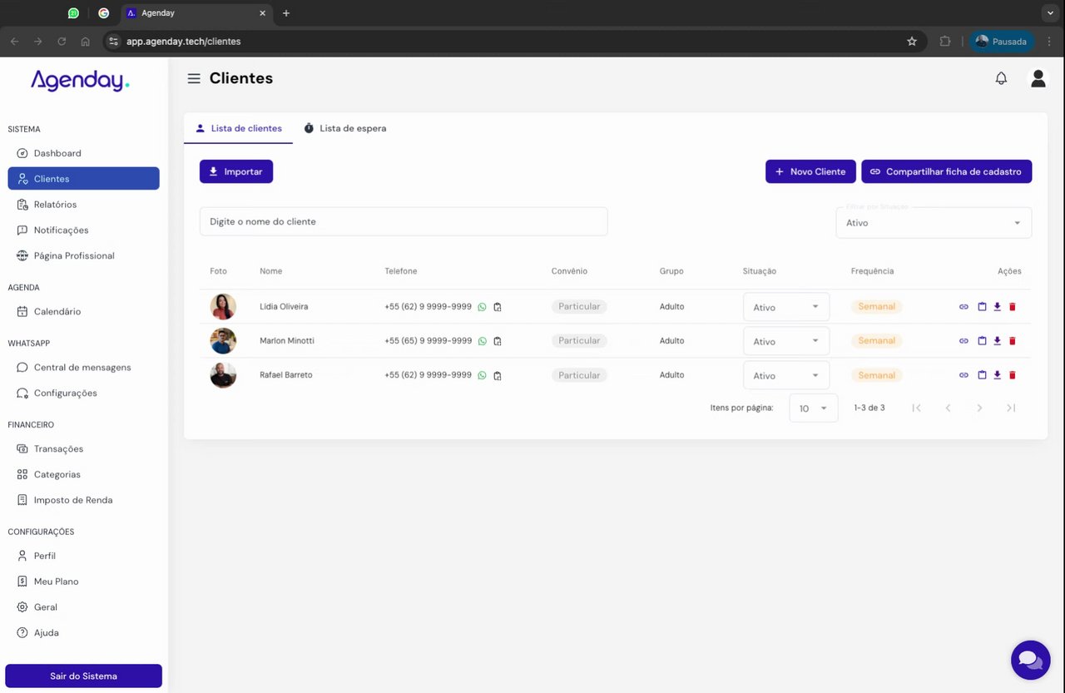Go to Dashboard in the sidebar
This screenshot has height=693, width=1065.
[83, 153]
